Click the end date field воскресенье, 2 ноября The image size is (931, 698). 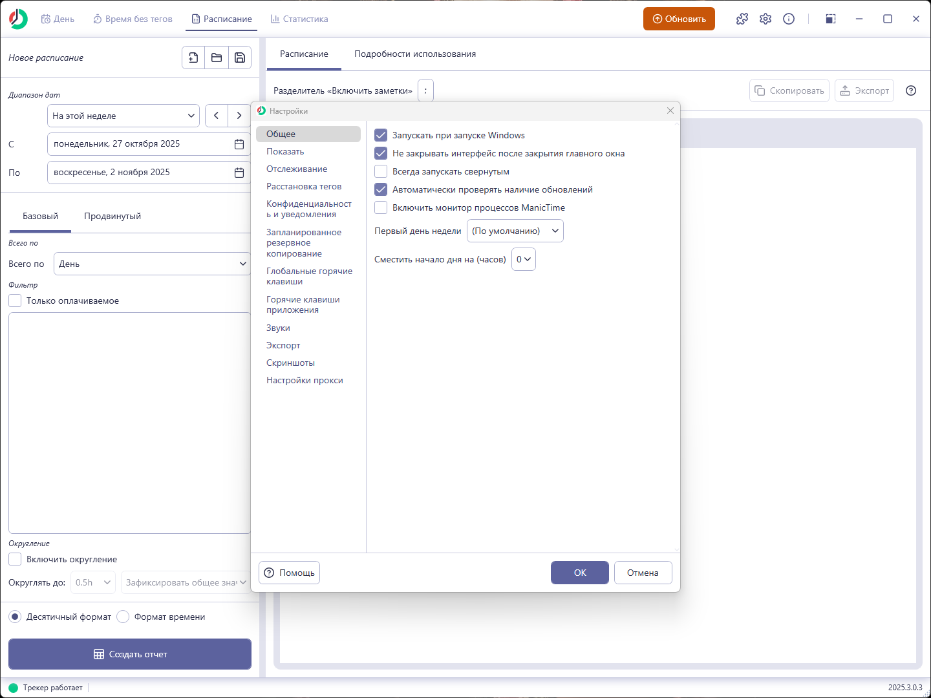click(149, 173)
